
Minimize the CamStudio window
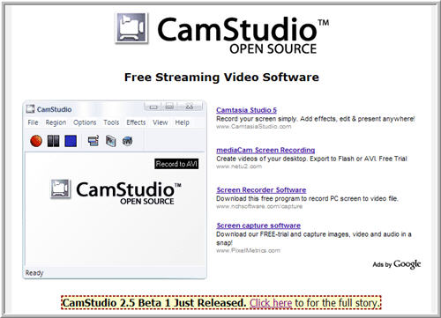tap(153, 107)
